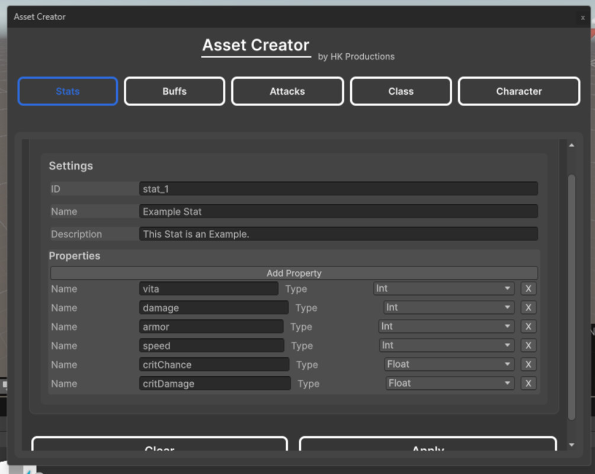Click the scrollbar down arrow
Viewport: 595px width, 474px height.
[x=571, y=444]
